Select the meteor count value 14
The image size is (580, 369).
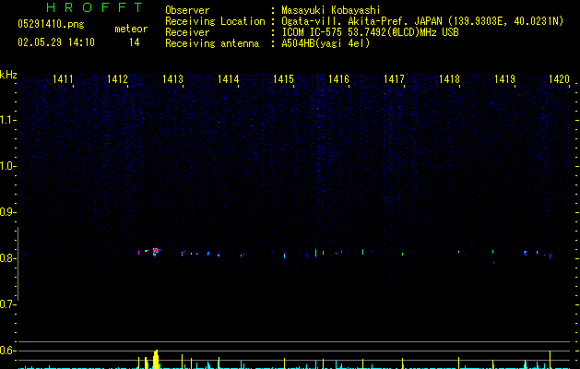click(135, 42)
